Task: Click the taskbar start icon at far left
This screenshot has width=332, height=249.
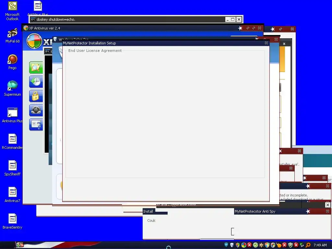Action: 20,245
